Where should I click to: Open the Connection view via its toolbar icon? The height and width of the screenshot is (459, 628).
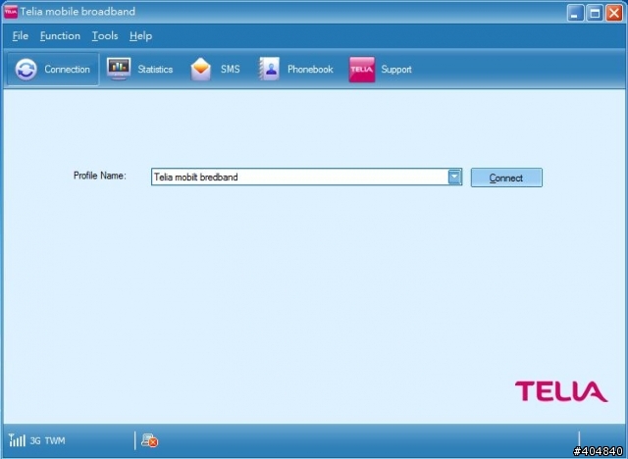click(x=26, y=70)
